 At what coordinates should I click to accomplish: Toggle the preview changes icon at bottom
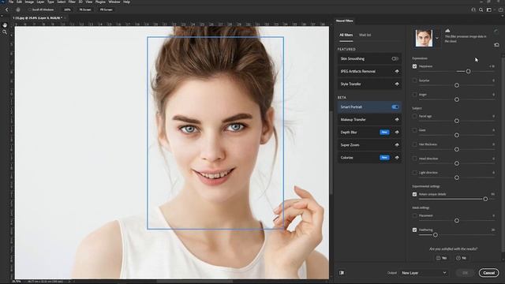pos(342,273)
